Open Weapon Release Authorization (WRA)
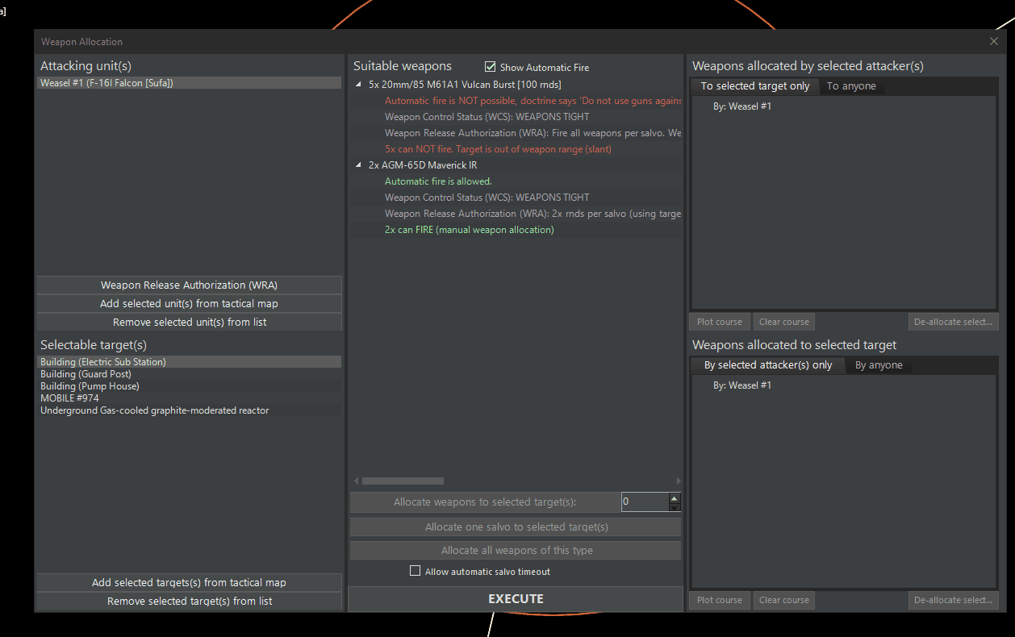The width and height of the screenshot is (1015, 637). 189,285
